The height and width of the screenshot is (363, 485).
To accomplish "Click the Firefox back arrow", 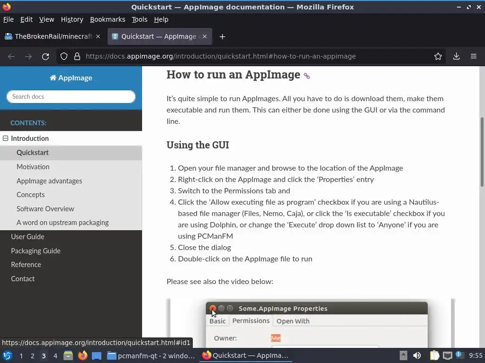I will (11, 57).
